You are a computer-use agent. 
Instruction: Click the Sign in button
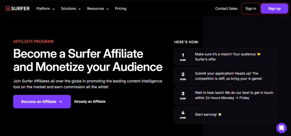(x=251, y=9)
